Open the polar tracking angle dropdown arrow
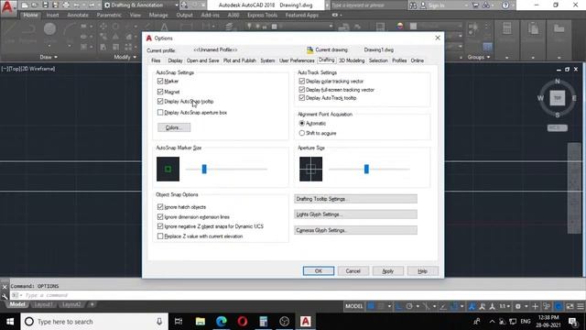The width and height of the screenshot is (586, 330). 418,306
